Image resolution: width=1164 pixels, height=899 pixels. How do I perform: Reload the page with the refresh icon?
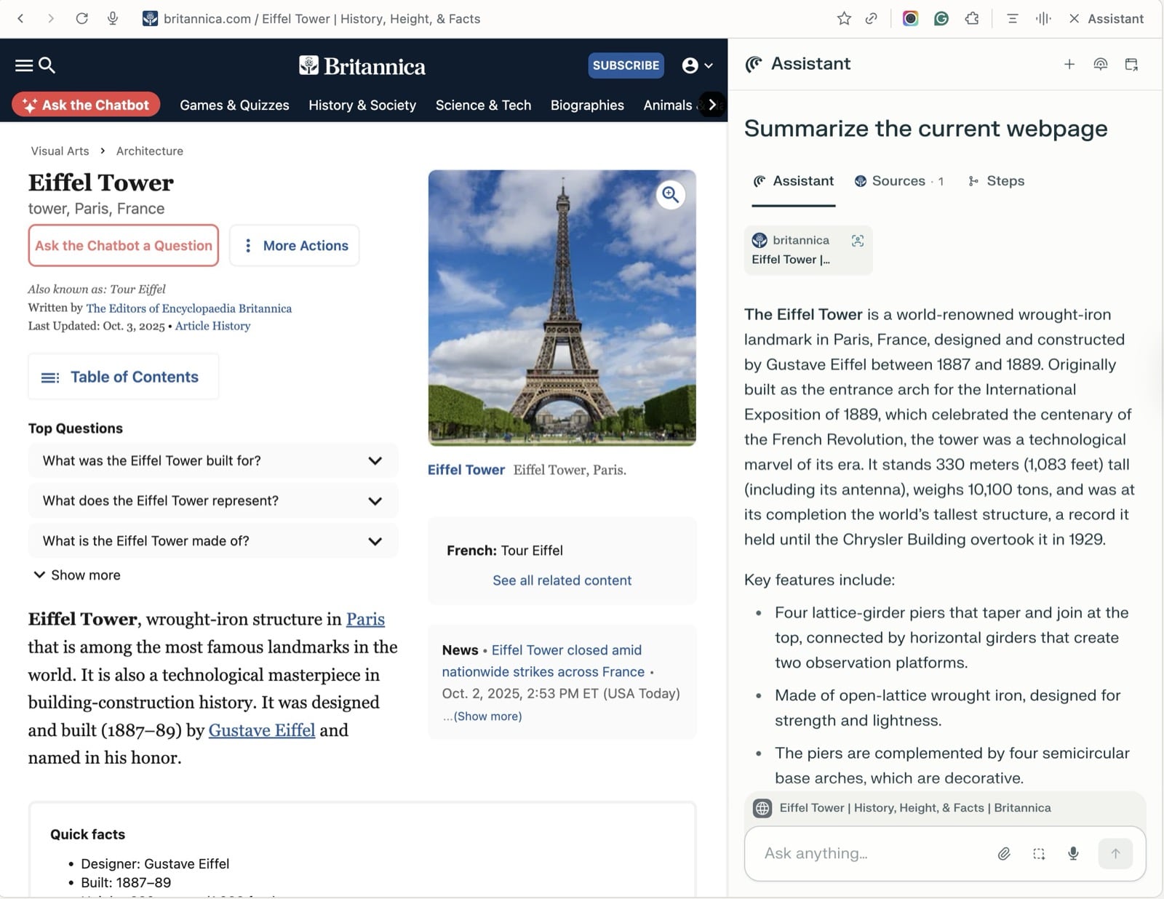pyautogui.click(x=81, y=19)
